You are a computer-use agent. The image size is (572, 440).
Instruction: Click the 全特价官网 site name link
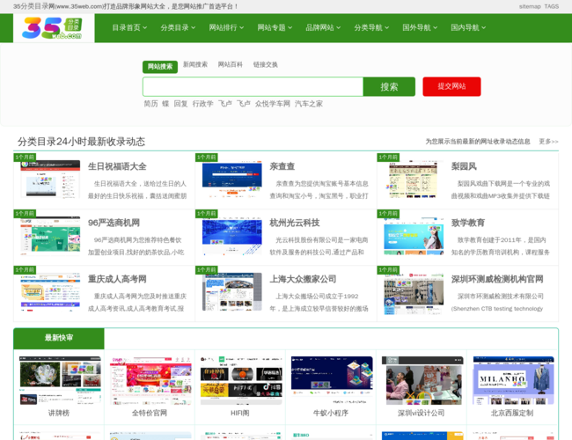150,413
